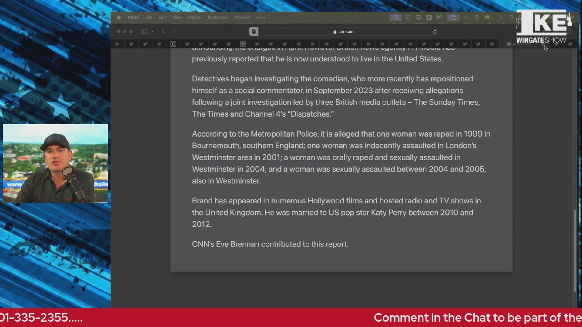Viewport: 582px width, 327px height.
Task: Open the Bookmarks menu
Action: click(x=218, y=17)
